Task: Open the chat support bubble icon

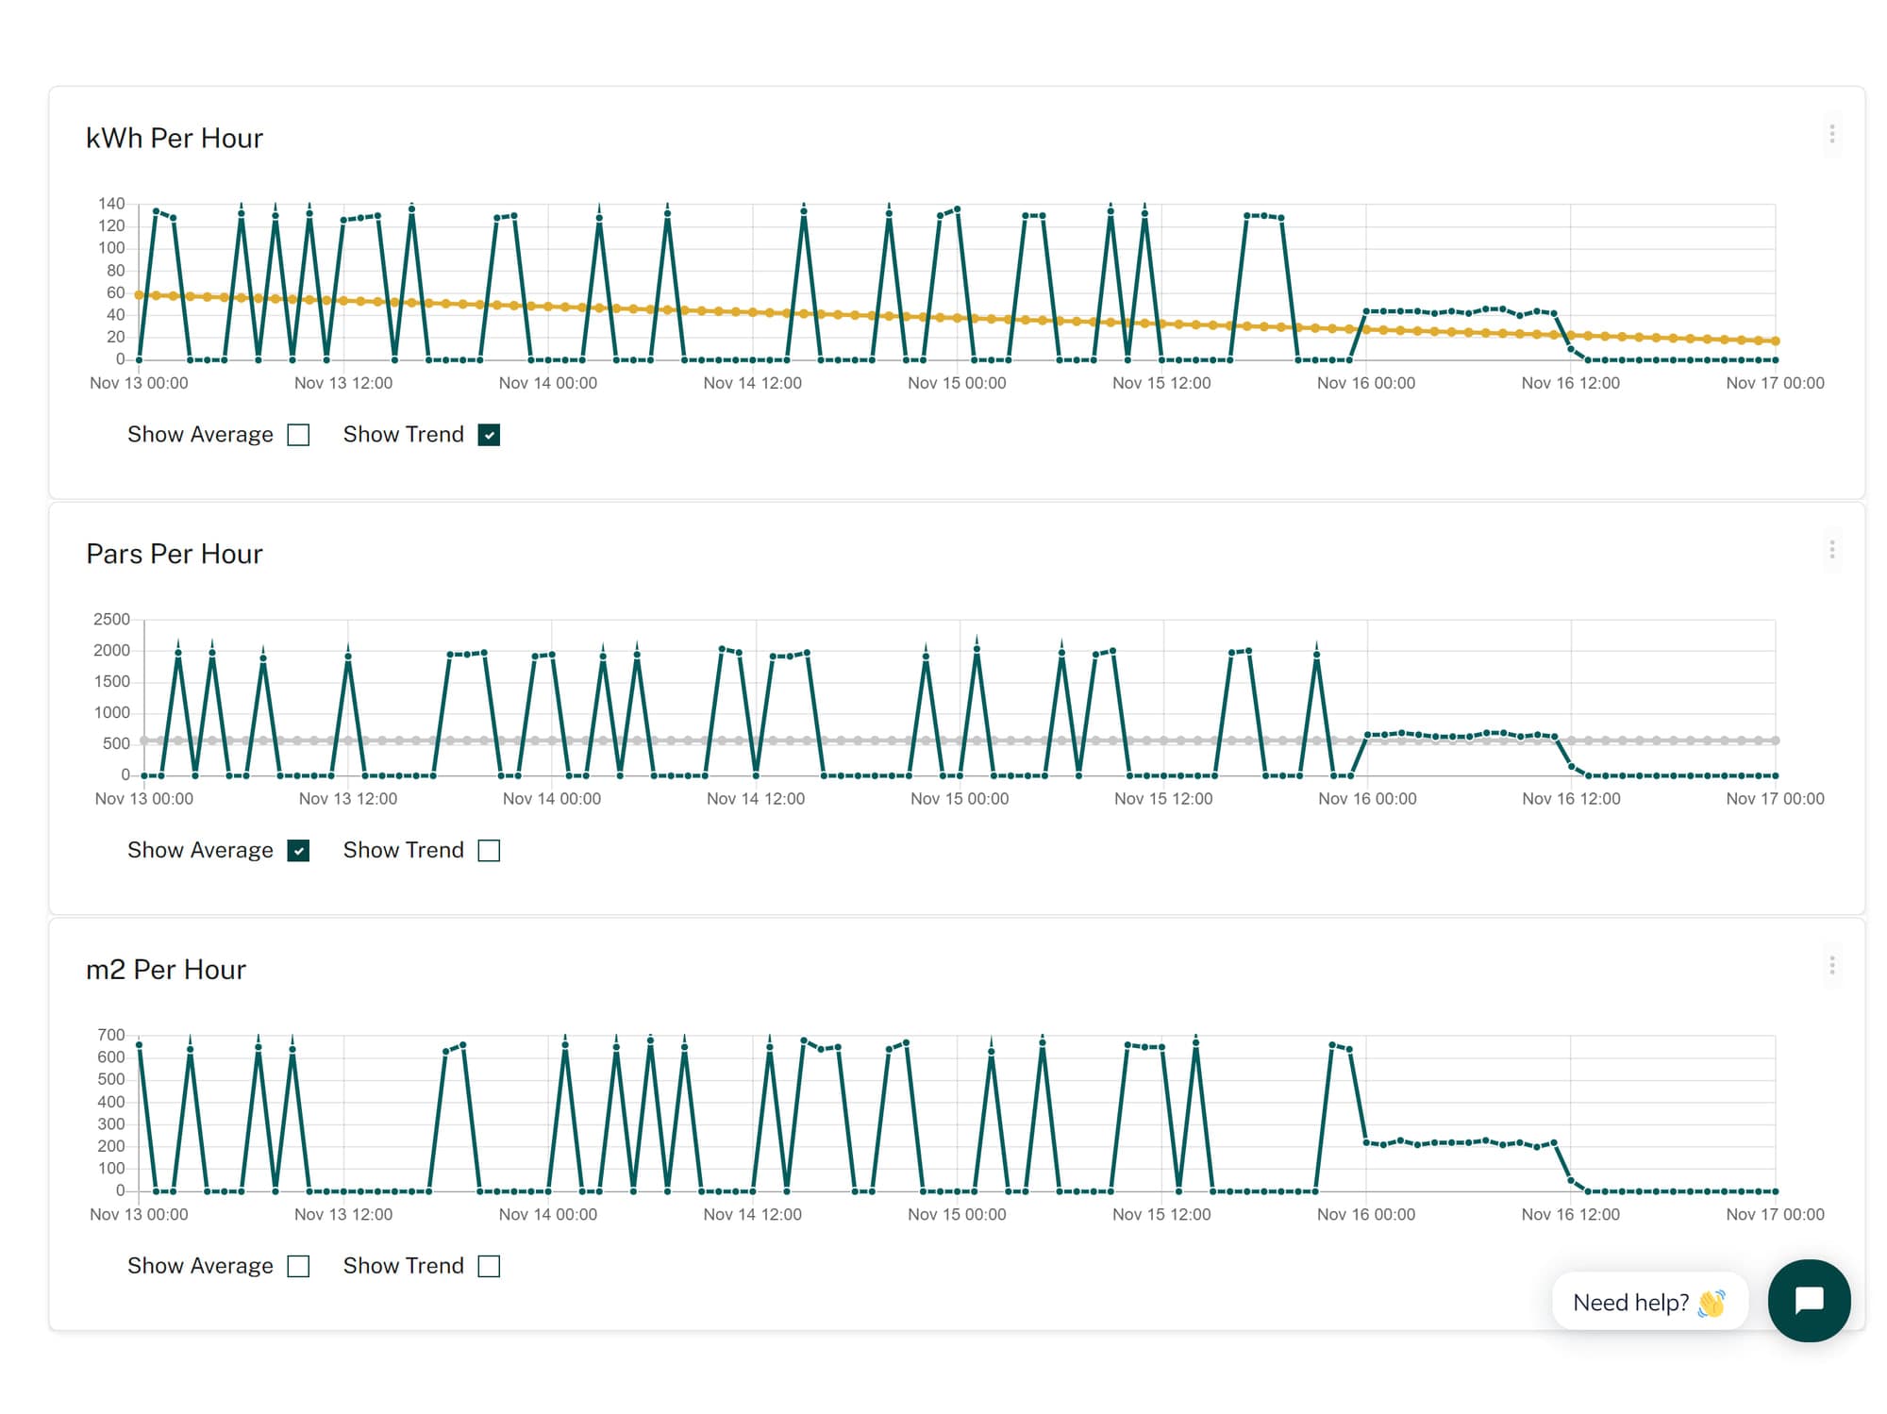Action: click(1809, 1301)
